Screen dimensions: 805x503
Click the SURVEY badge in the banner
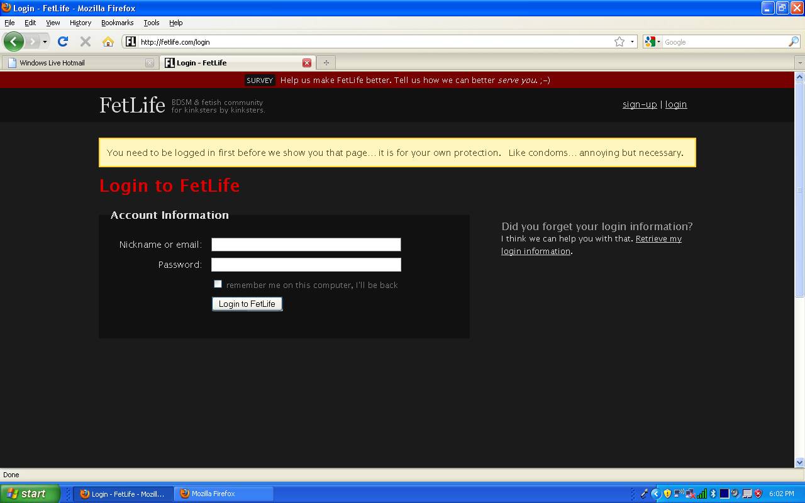260,80
